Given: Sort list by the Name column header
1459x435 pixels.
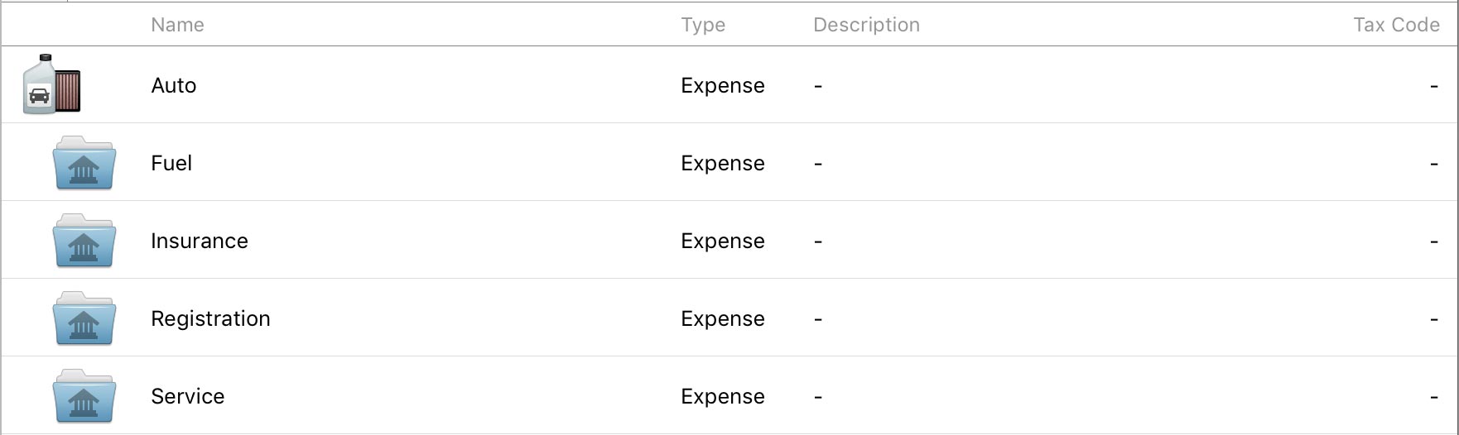Looking at the screenshot, I should point(177,25).
